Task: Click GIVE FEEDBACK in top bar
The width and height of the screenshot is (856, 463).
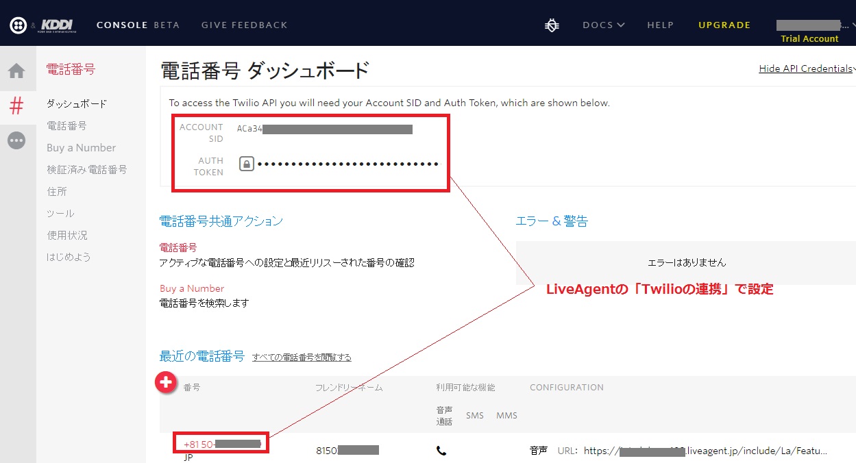Action: (x=245, y=25)
